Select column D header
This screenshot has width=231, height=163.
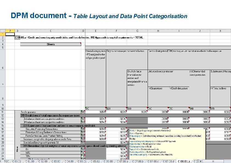click(83, 31)
